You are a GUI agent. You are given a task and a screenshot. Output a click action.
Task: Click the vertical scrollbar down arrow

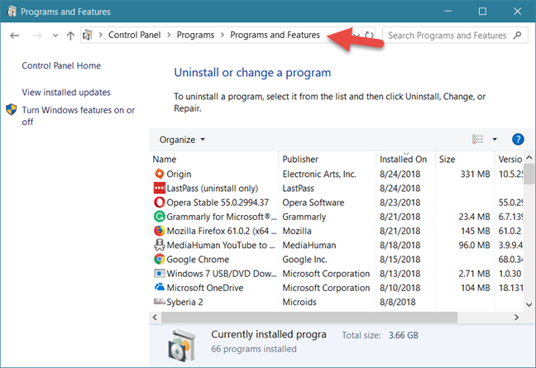tap(529, 304)
